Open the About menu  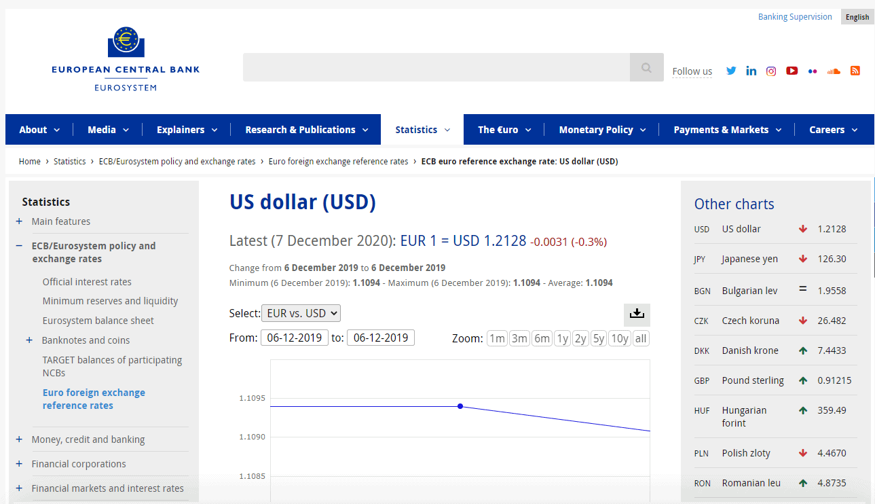pyautogui.click(x=39, y=130)
